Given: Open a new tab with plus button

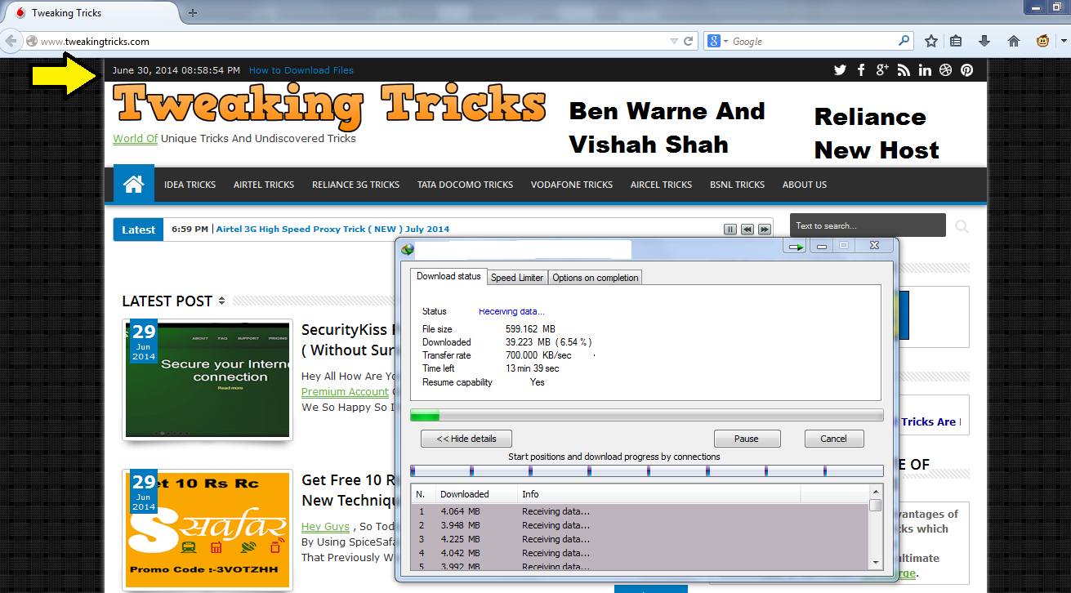Looking at the screenshot, I should tap(193, 13).
